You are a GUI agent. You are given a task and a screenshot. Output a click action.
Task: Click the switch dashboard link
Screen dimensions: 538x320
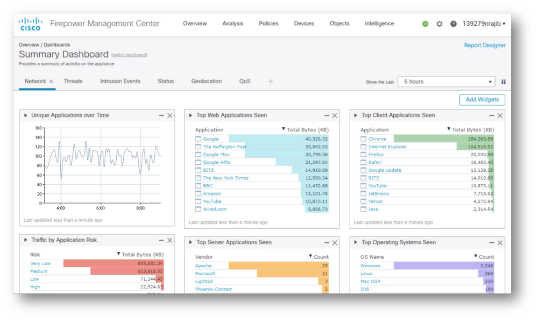[x=129, y=55]
